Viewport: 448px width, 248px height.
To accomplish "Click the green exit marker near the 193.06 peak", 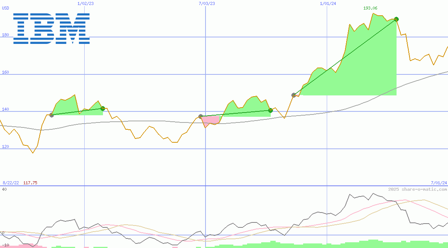I will point(396,19).
